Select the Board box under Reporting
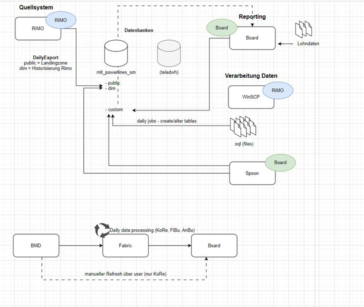Image resolution: width=364 pixels, height=307 pixels. 252,38
